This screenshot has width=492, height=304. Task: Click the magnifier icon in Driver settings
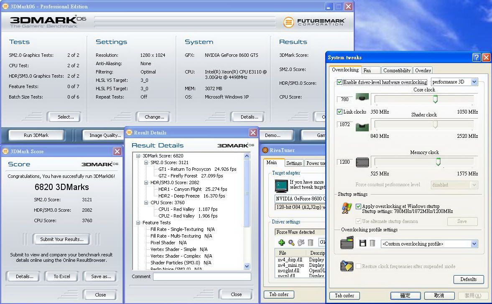(291, 243)
